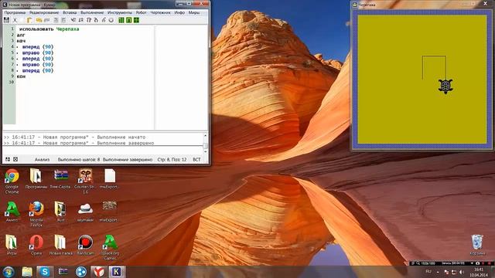
Task: Open the Вставка menu
Action: coord(70,12)
